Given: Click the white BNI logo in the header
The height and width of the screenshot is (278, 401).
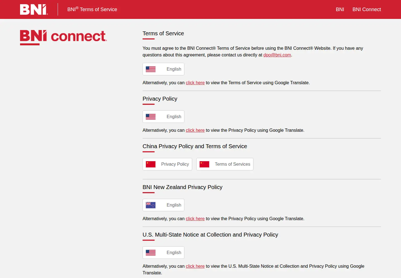Looking at the screenshot, I should click(34, 9).
